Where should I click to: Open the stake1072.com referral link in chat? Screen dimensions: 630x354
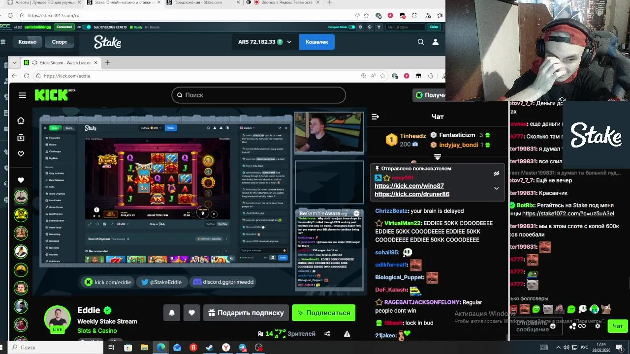click(568, 214)
